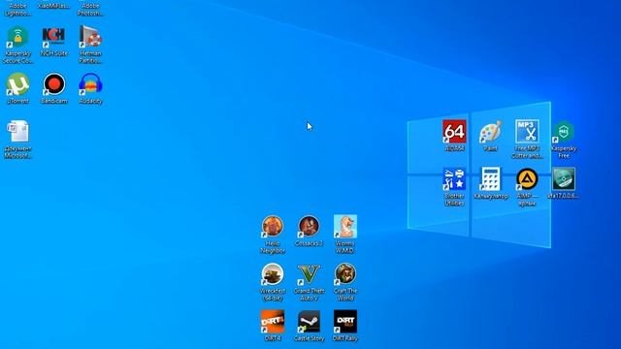Select the orange AIMP player shortcut

click(527, 178)
